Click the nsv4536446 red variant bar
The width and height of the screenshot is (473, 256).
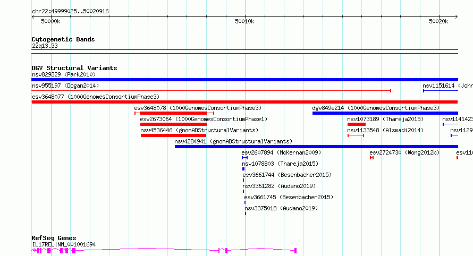[x=173, y=135]
